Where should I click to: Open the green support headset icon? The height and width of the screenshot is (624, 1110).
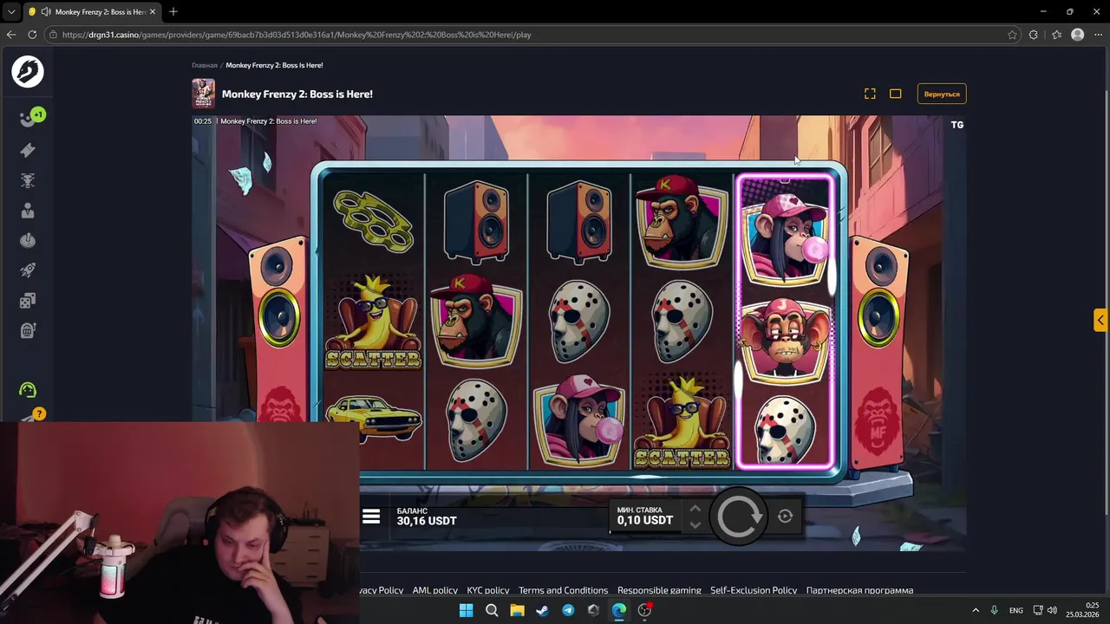[28, 390]
